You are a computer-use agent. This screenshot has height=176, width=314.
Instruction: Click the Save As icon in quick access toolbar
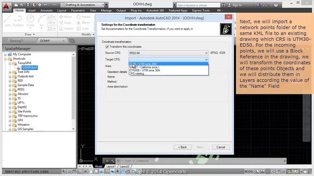34,5
